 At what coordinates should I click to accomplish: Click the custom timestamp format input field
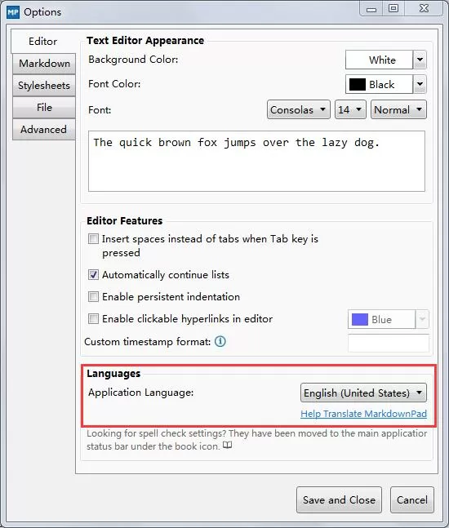(389, 343)
